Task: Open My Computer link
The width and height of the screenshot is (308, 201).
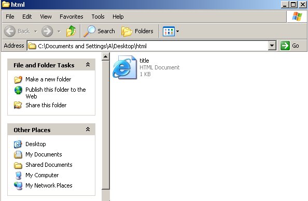Action: 42,175
